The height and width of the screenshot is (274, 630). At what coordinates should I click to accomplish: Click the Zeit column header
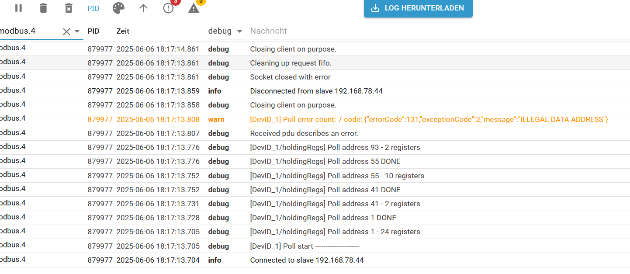click(x=123, y=31)
